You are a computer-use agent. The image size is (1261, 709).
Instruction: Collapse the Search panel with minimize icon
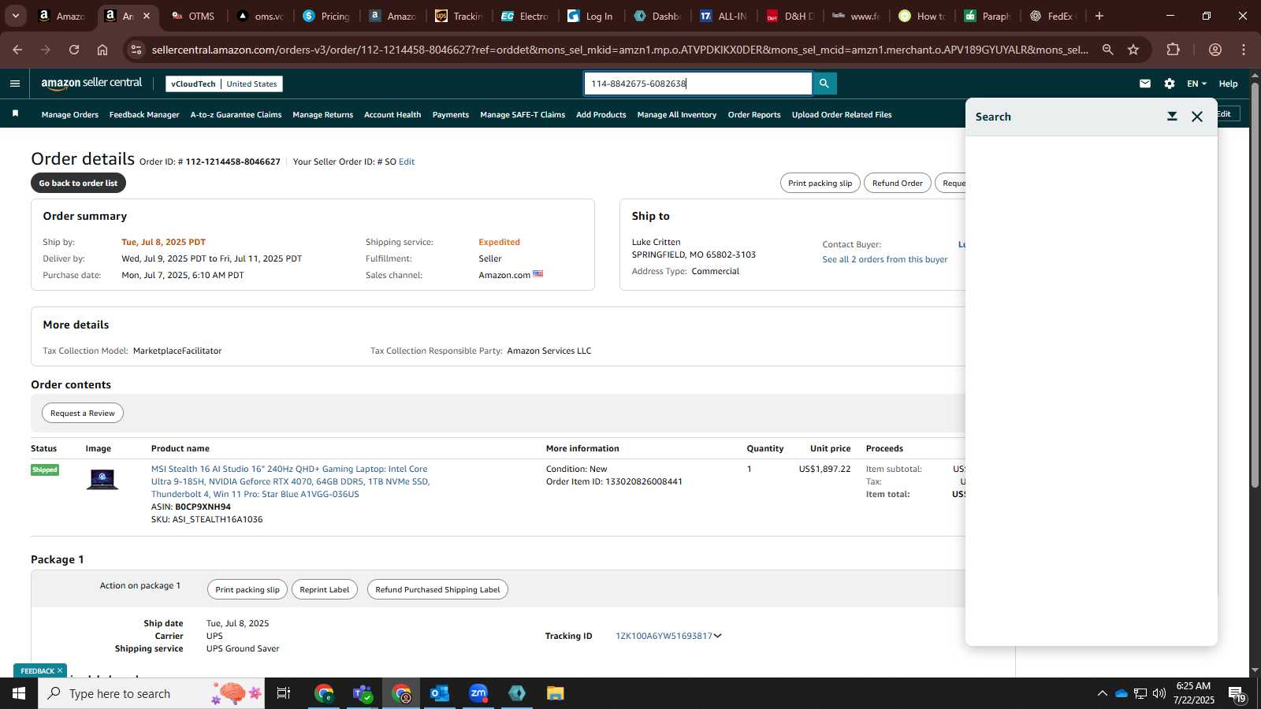point(1172,117)
